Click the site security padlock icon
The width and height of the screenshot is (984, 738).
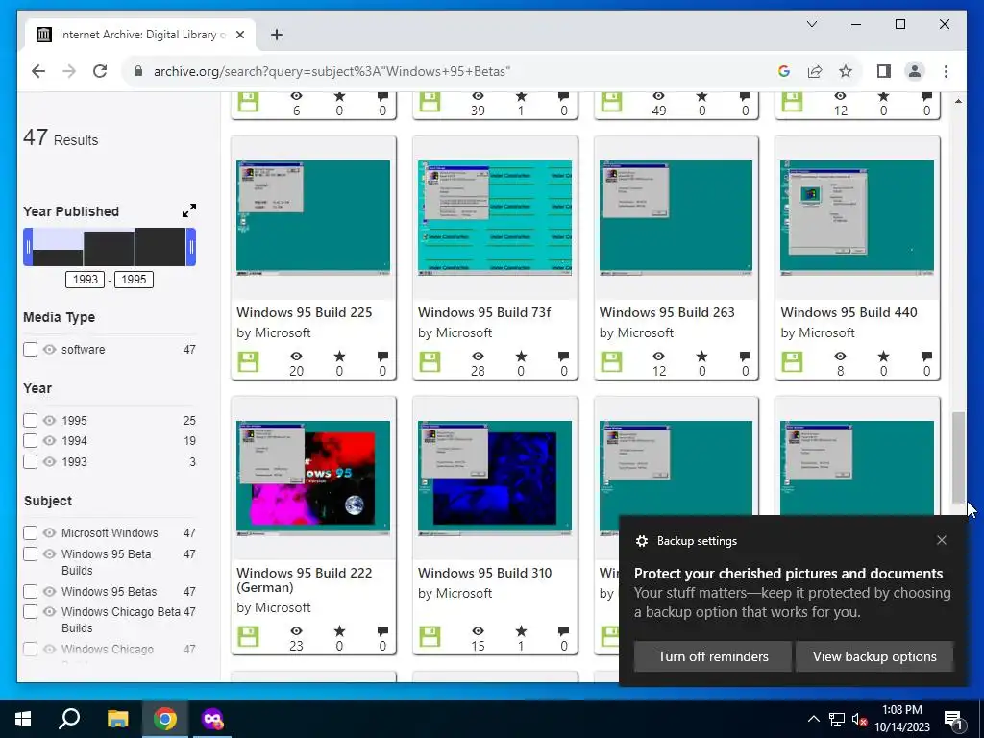point(138,71)
